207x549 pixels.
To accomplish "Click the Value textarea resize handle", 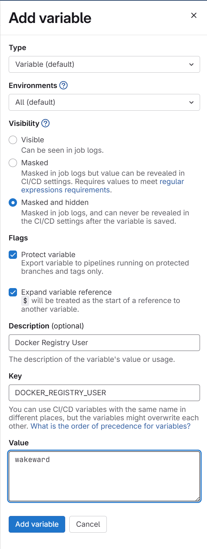I will coord(198,499).
